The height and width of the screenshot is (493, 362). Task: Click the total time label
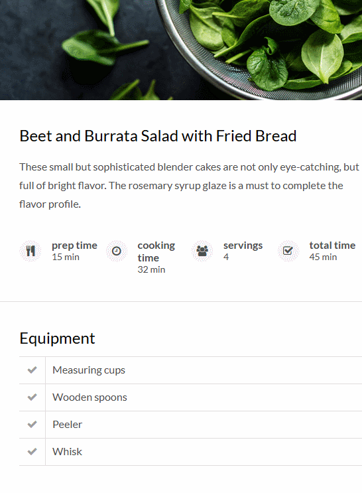pyautogui.click(x=332, y=246)
